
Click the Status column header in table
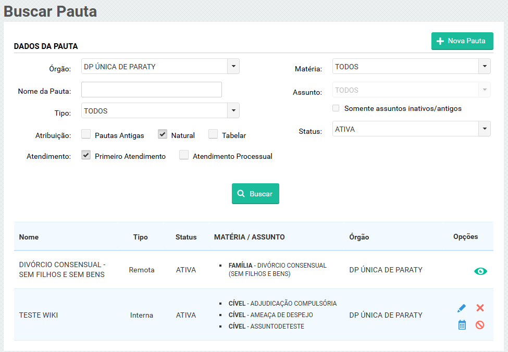(x=186, y=237)
